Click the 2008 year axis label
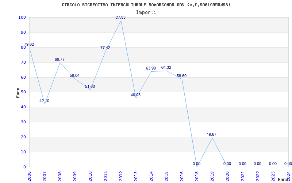 [x=60, y=176]
